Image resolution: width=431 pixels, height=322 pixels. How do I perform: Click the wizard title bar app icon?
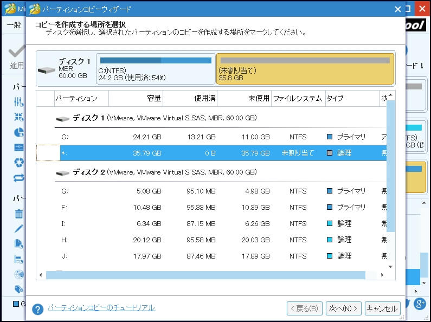pyautogui.click(x=35, y=9)
